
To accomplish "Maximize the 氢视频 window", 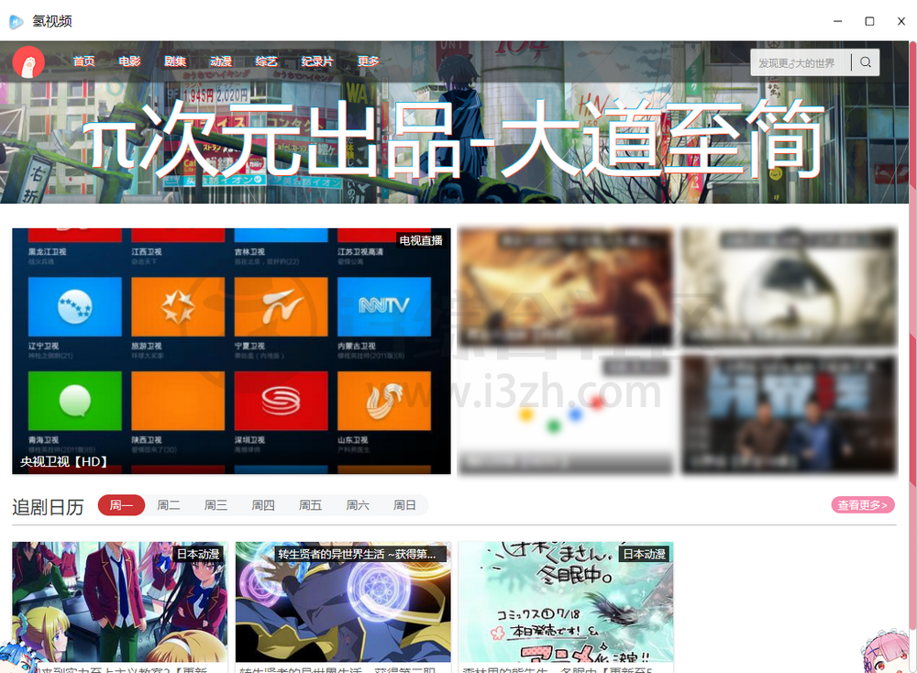I will pyautogui.click(x=869, y=21).
